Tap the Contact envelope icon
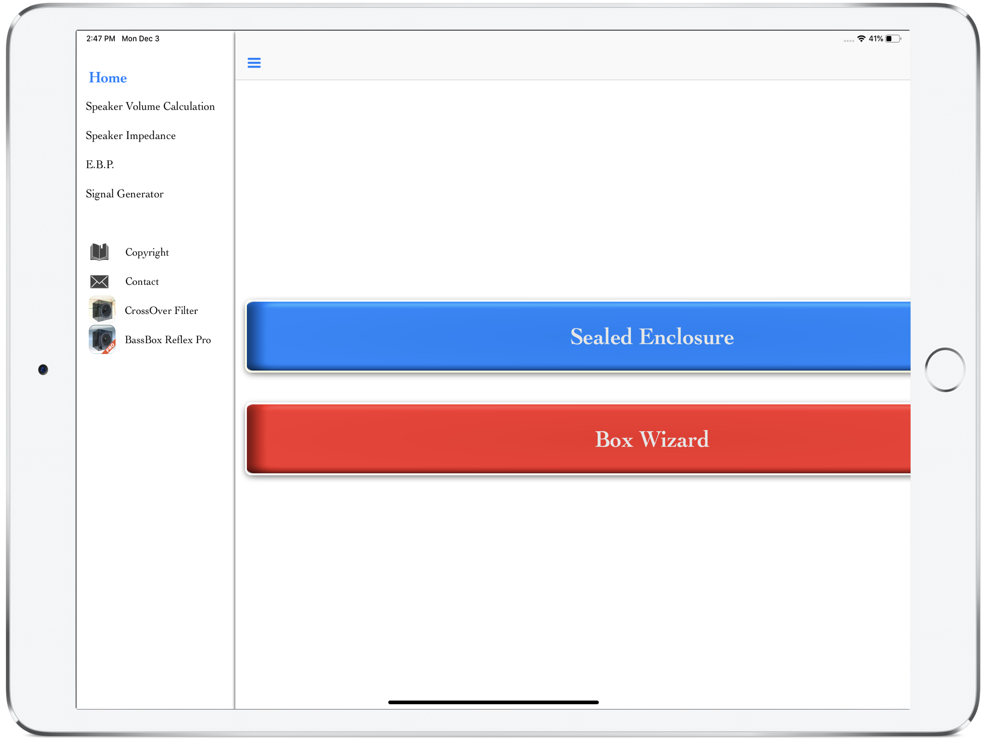 [99, 281]
